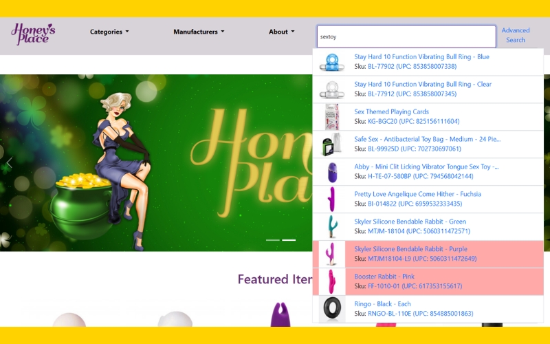Select Stay Hard Vibrating Bull Ring - Blue result

pos(428,62)
